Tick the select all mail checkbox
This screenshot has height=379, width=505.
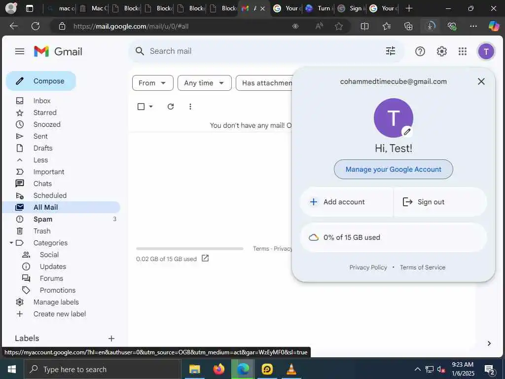[141, 107]
